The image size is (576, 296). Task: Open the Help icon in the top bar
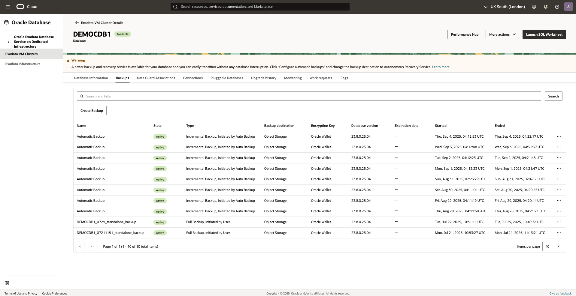[557, 7]
